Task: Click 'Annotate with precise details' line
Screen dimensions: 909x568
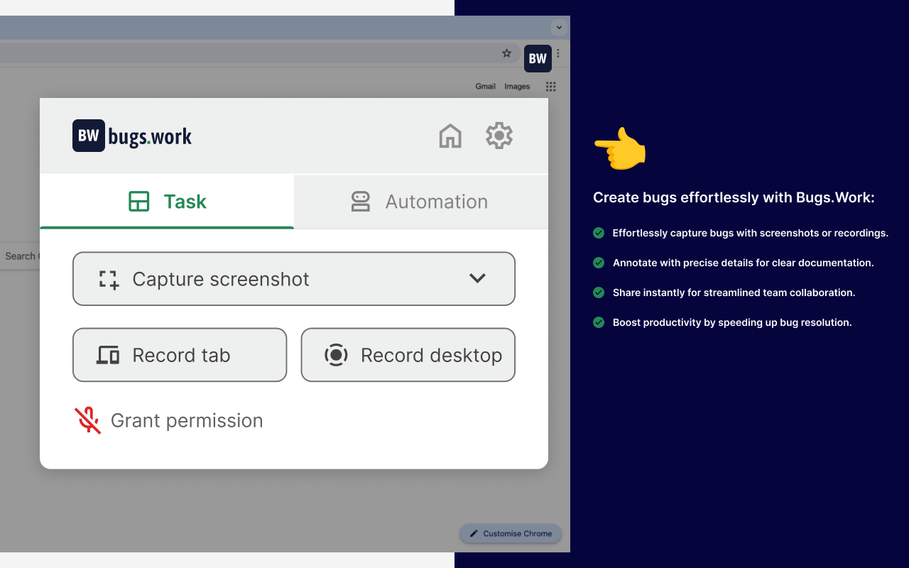Action: click(743, 263)
